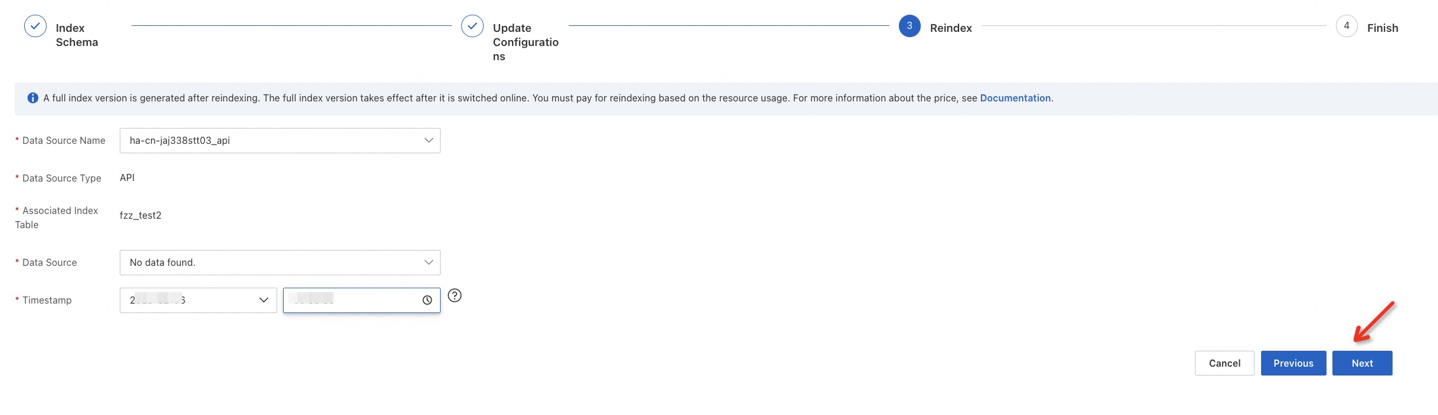Screen dimensions: 1438x415
Task: Open the Documentation link
Action: tap(1015, 98)
